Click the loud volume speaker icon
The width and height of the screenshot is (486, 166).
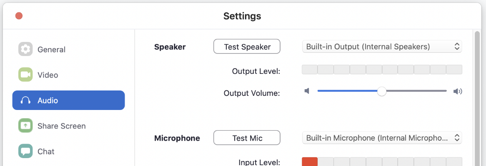(x=458, y=91)
